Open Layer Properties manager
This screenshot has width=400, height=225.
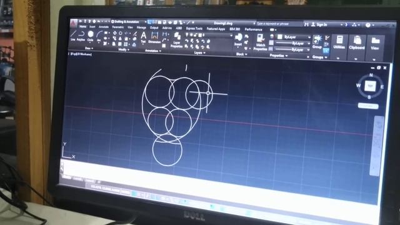177,40
